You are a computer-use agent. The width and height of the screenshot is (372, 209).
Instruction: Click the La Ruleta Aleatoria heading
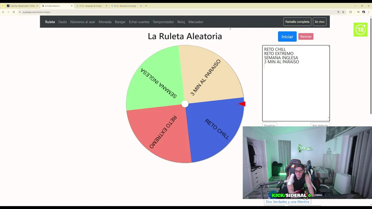185,36
